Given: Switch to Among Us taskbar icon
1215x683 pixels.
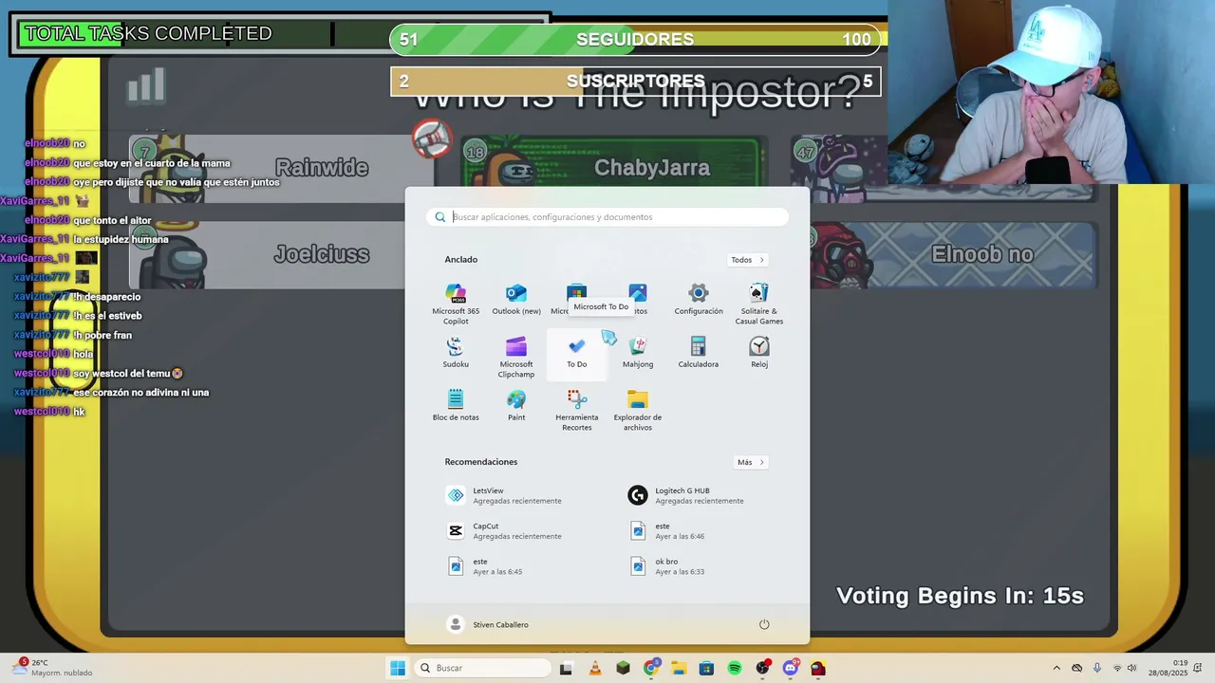Looking at the screenshot, I should coord(818,668).
